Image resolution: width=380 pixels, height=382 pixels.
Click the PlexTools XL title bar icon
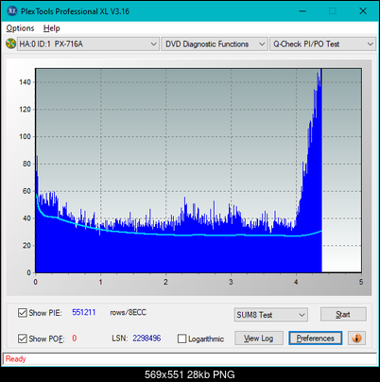pyautogui.click(x=11, y=11)
